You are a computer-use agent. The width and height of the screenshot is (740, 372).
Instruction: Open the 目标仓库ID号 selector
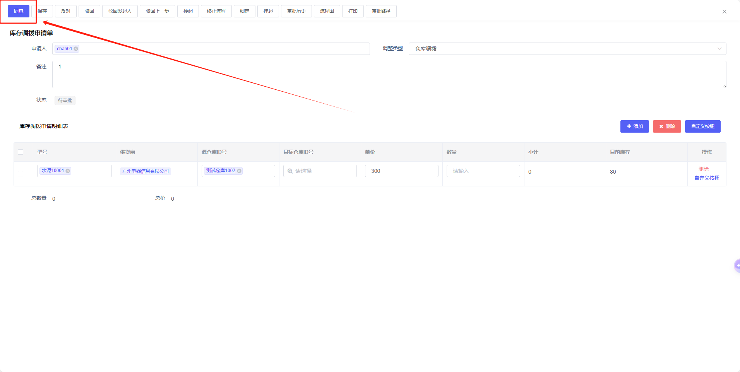click(320, 171)
